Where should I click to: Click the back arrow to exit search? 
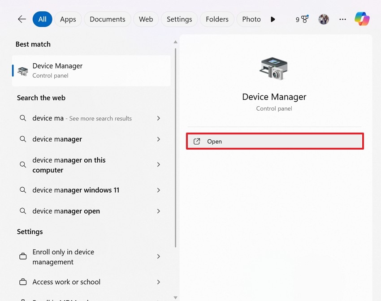point(22,19)
